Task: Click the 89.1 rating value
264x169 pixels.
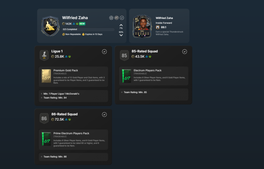Action: [x=164, y=27]
